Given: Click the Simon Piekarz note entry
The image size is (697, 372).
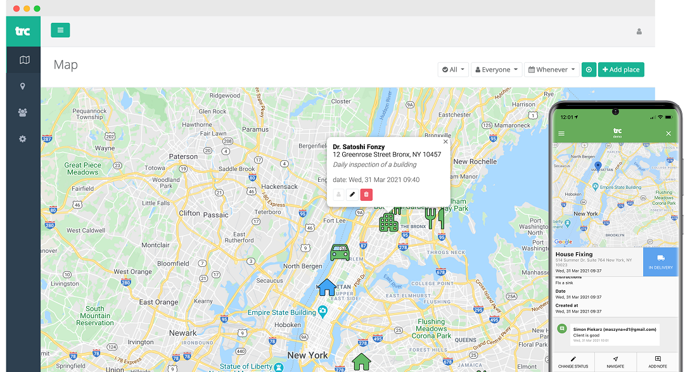Looking at the screenshot, I should point(615,335).
